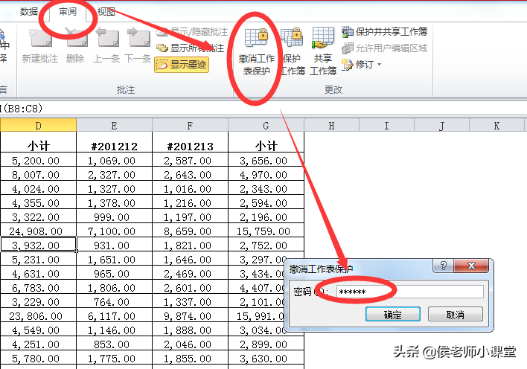The image size is (527, 369).
Task: Select cell with value 2,046.00
Action: pyautogui.click(x=191, y=344)
